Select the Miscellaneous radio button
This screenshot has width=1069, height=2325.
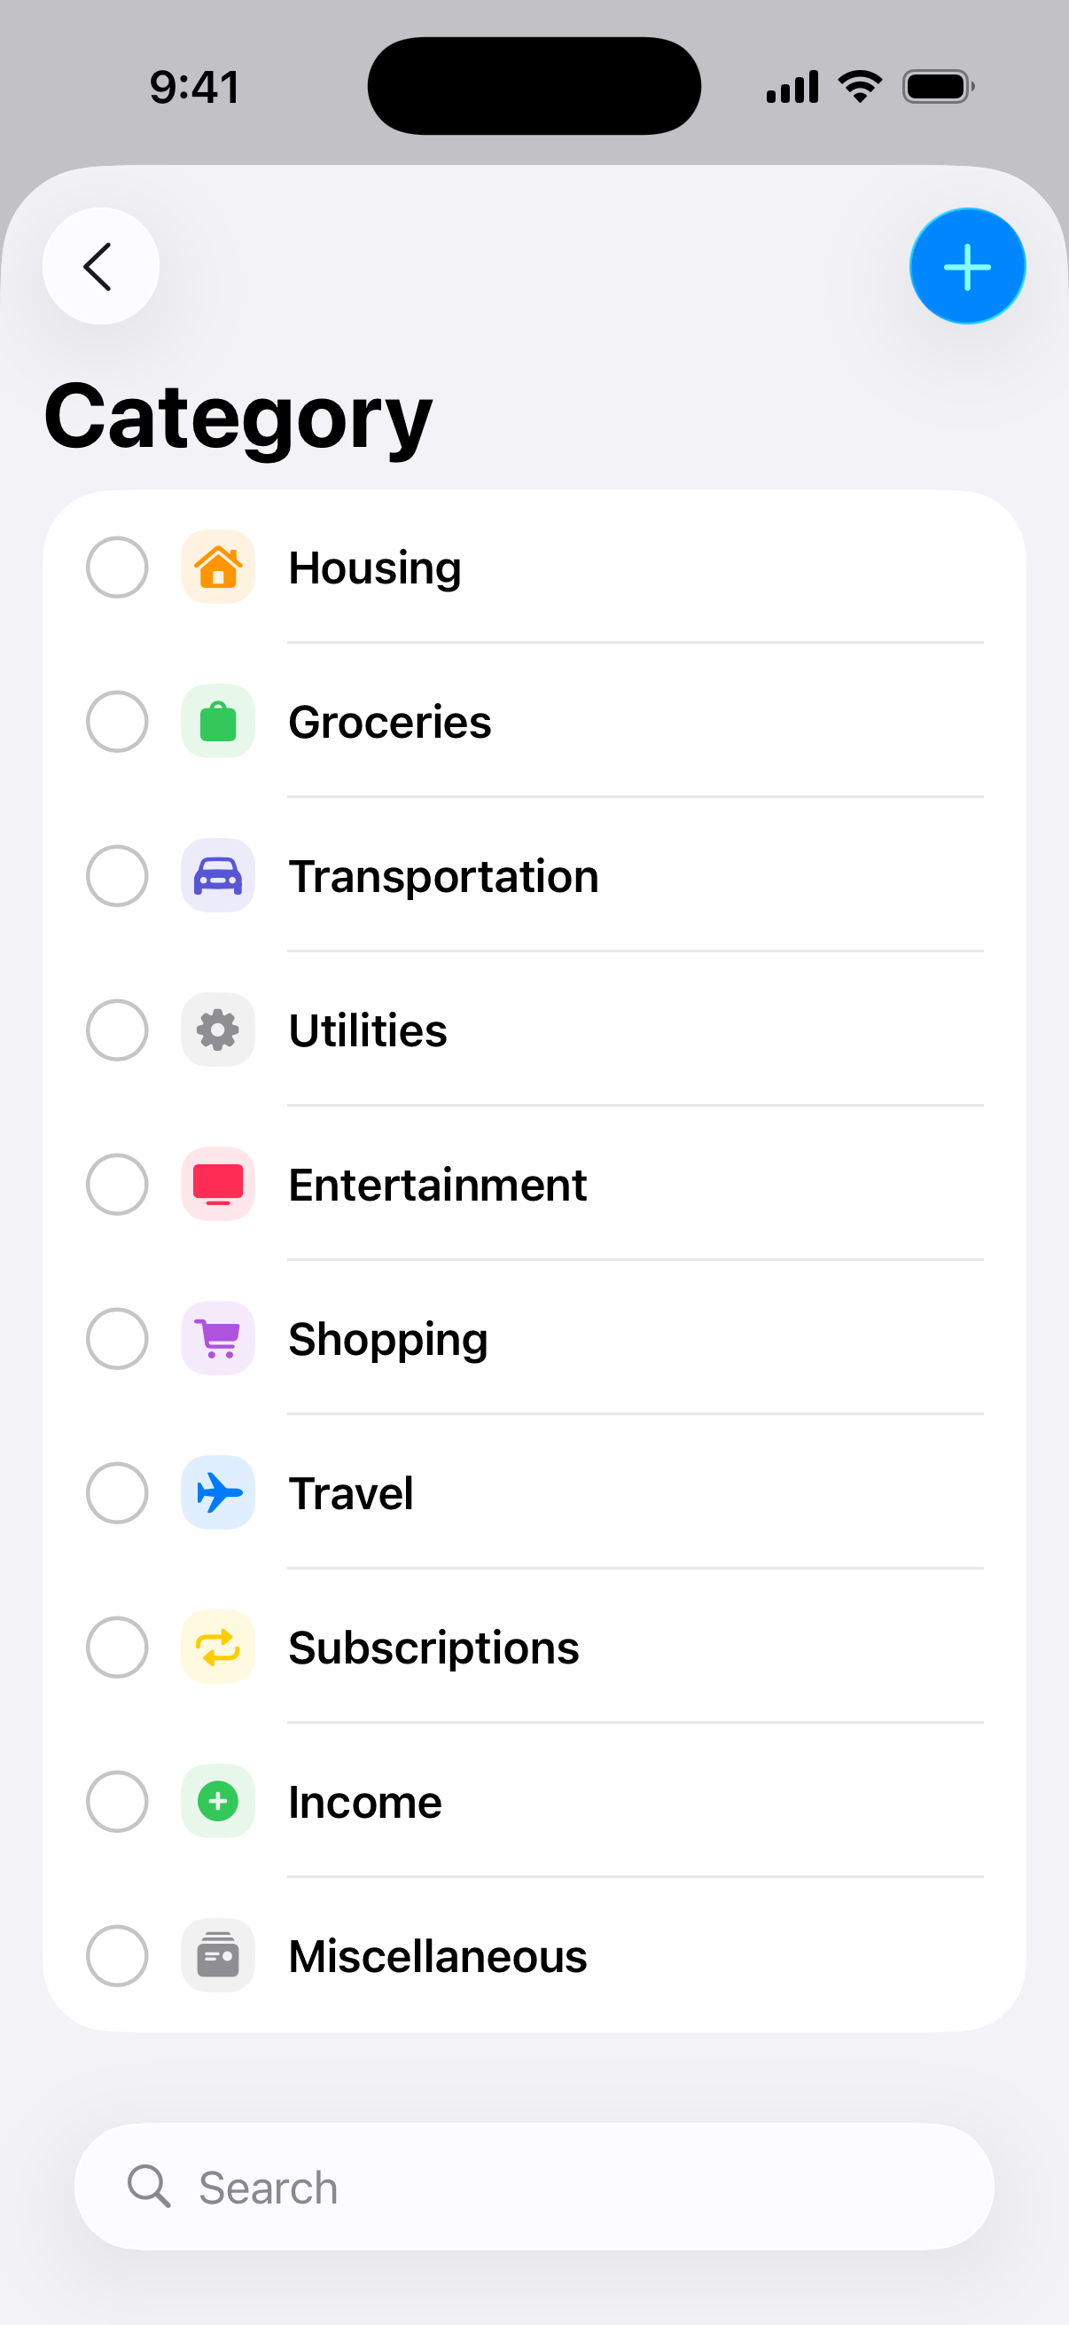click(117, 1956)
